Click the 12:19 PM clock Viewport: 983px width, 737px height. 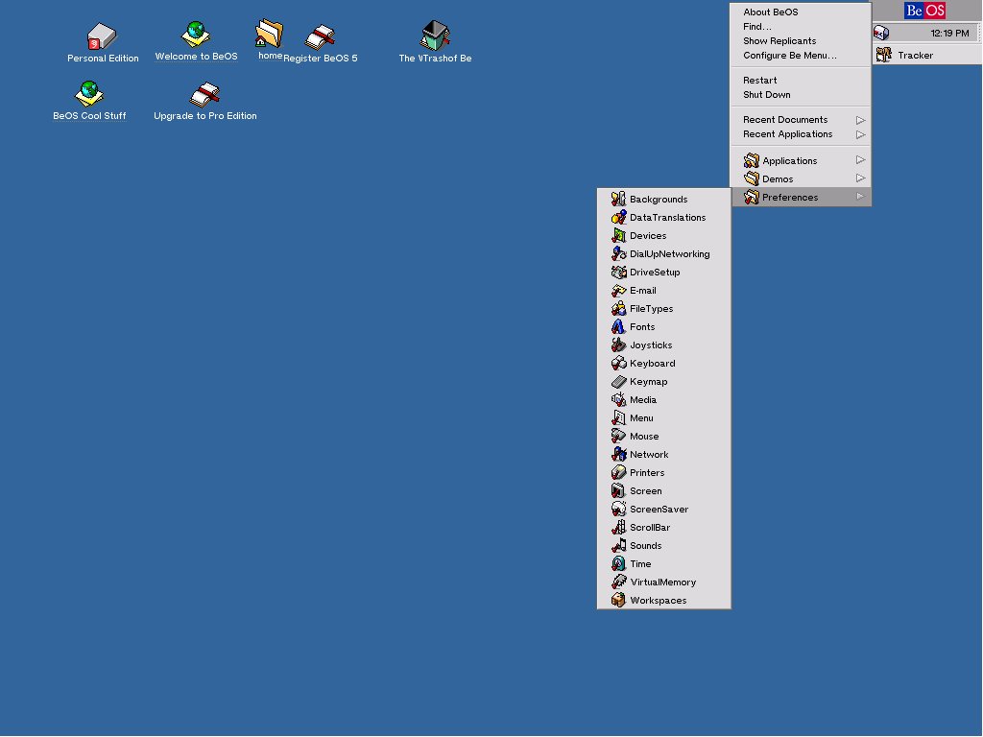[948, 34]
